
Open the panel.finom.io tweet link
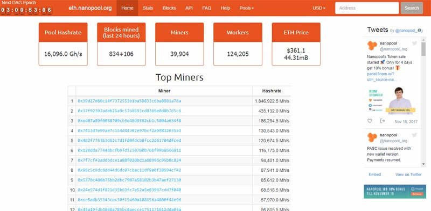[x=382, y=77]
